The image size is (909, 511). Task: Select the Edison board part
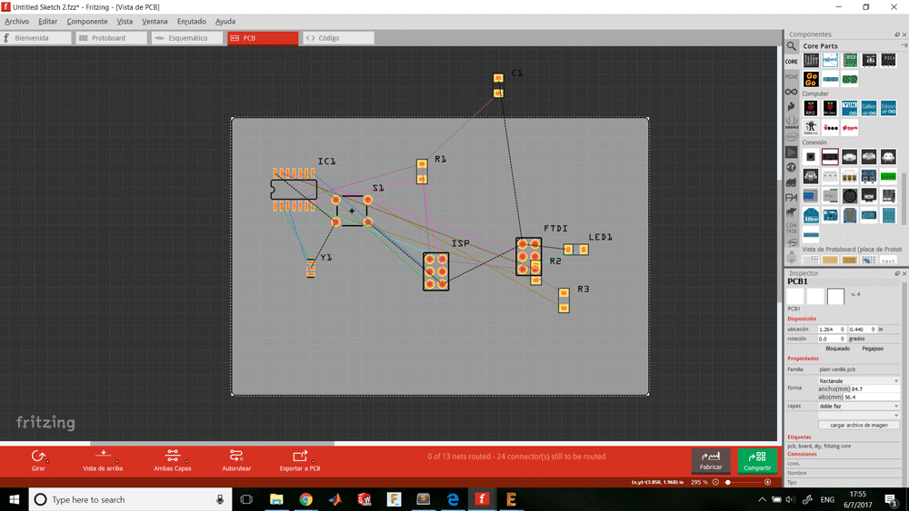[x=888, y=108]
